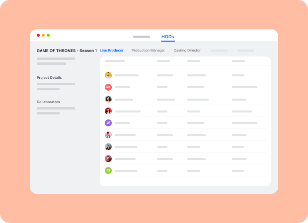
Task: Click the green macOS window button
Action: pos(48,35)
